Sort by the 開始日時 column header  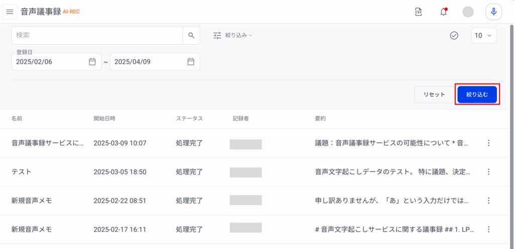(104, 118)
